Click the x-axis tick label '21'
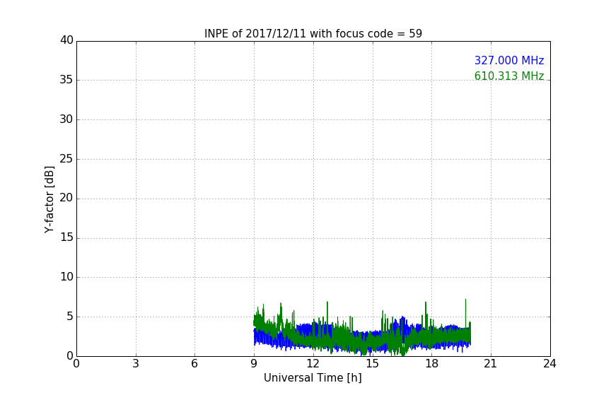Image resolution: width=611 pixels, height=407 pixels. 491,364
